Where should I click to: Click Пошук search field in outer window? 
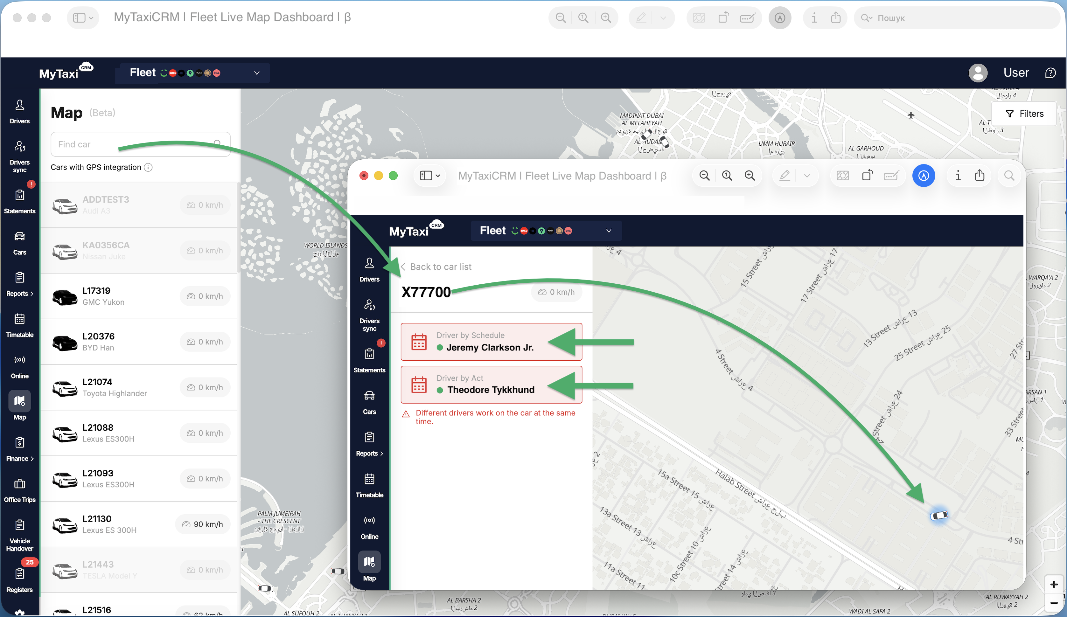point(958,18)
